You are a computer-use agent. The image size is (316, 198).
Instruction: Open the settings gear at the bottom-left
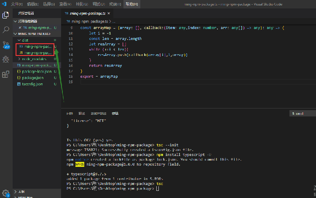coord(6,193)
